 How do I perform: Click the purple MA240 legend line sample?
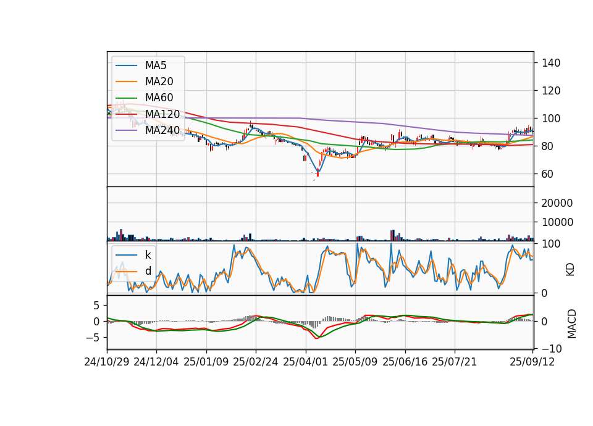126,130
